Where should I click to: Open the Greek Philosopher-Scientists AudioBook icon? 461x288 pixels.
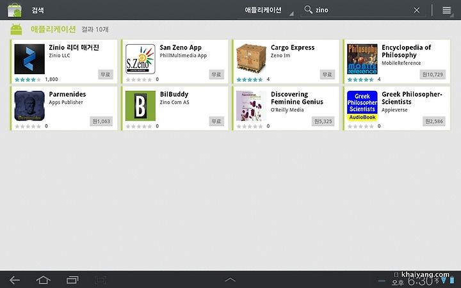coord(362,106)
